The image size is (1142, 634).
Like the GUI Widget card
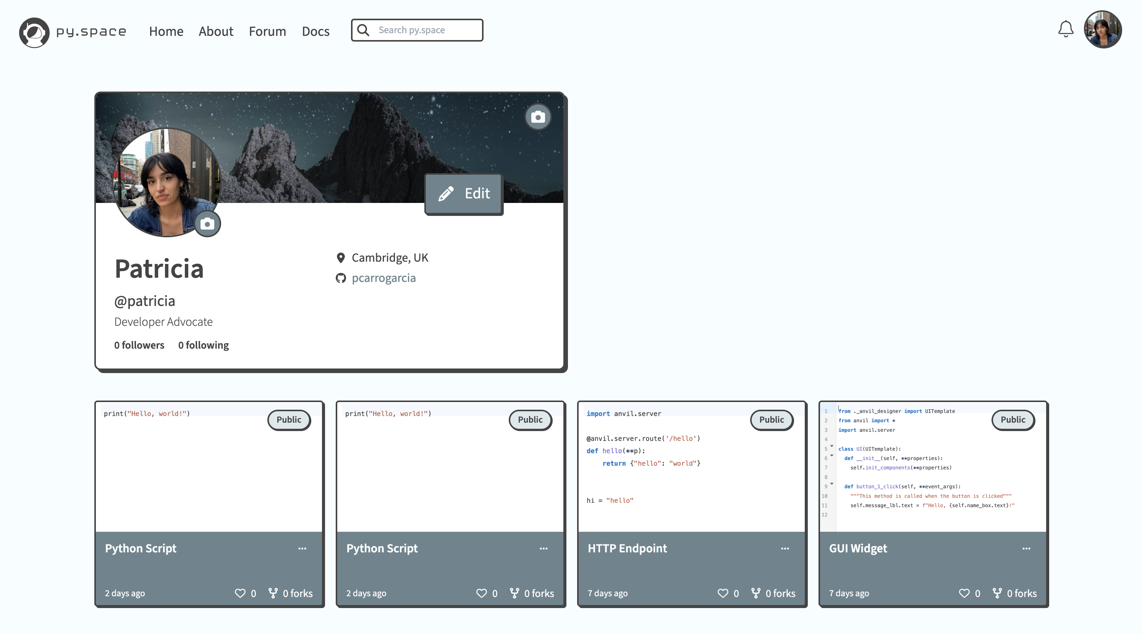[x=964, y=593]
